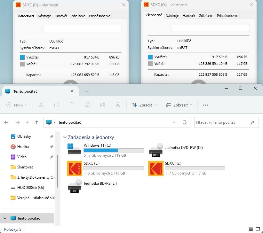Viewport: 263px width, 233px height.
Task: Expand the address bar history dropdown
Action: tap(174, 122)
